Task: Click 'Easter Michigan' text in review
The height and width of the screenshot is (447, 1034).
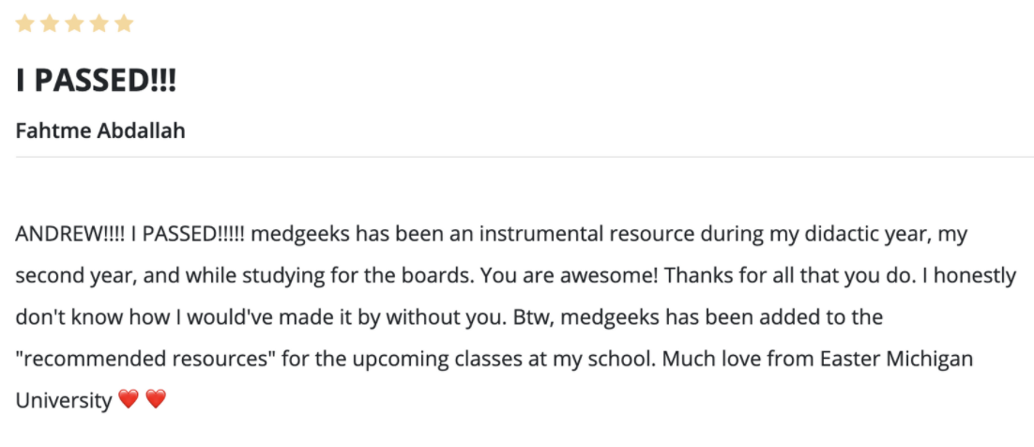Action: [x=897, y=359]
